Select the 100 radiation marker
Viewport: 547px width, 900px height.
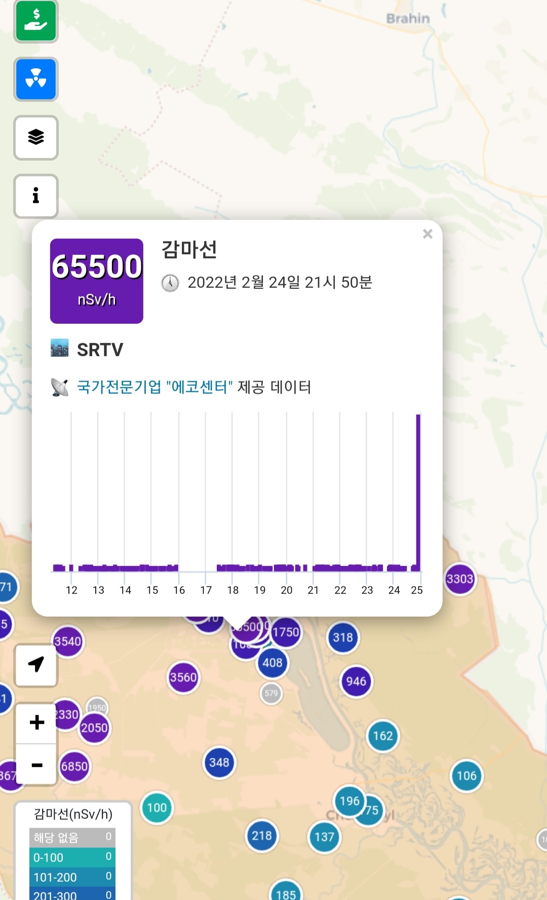[157, 807]
